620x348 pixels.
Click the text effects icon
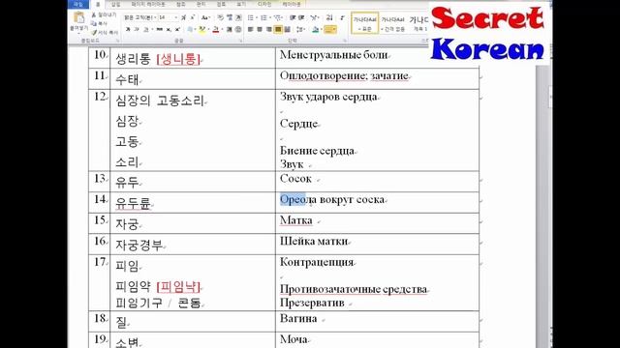pyautogui.click(x=190, y=30)
